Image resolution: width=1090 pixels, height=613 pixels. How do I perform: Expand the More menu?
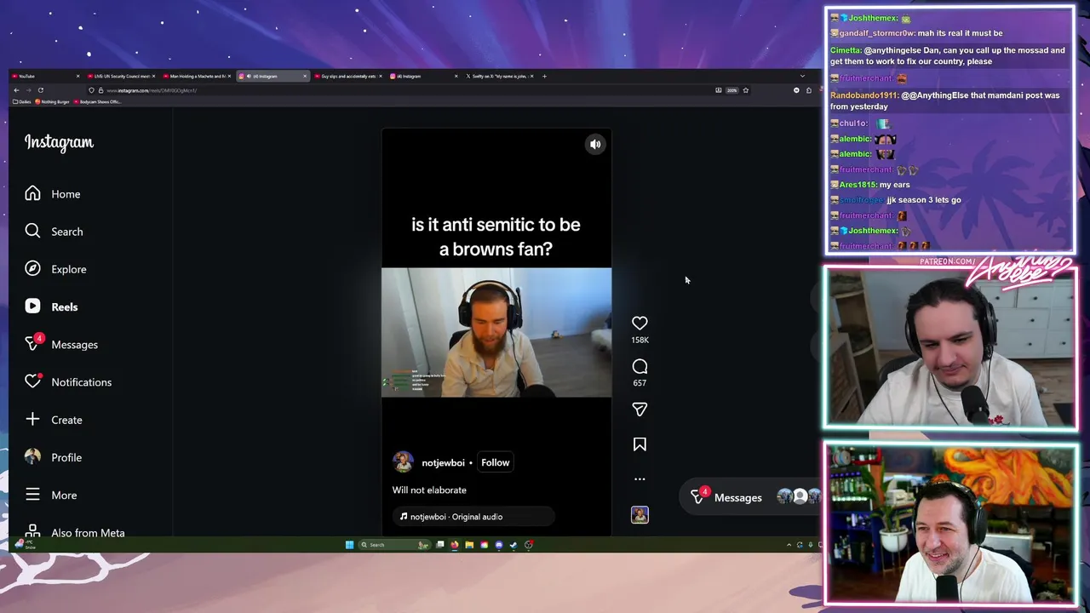click(x=50, y=495)
